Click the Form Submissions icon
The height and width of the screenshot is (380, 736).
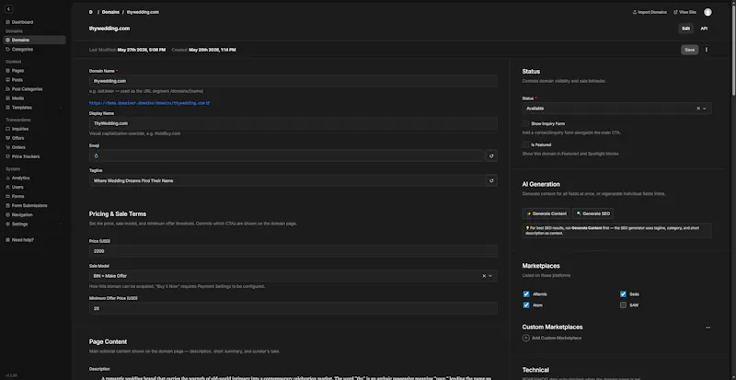pyautogui.click(x=7, y=206)
